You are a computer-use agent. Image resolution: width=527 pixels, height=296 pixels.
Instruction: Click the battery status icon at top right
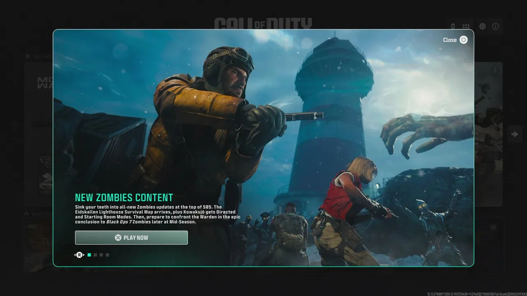point(453,26)
